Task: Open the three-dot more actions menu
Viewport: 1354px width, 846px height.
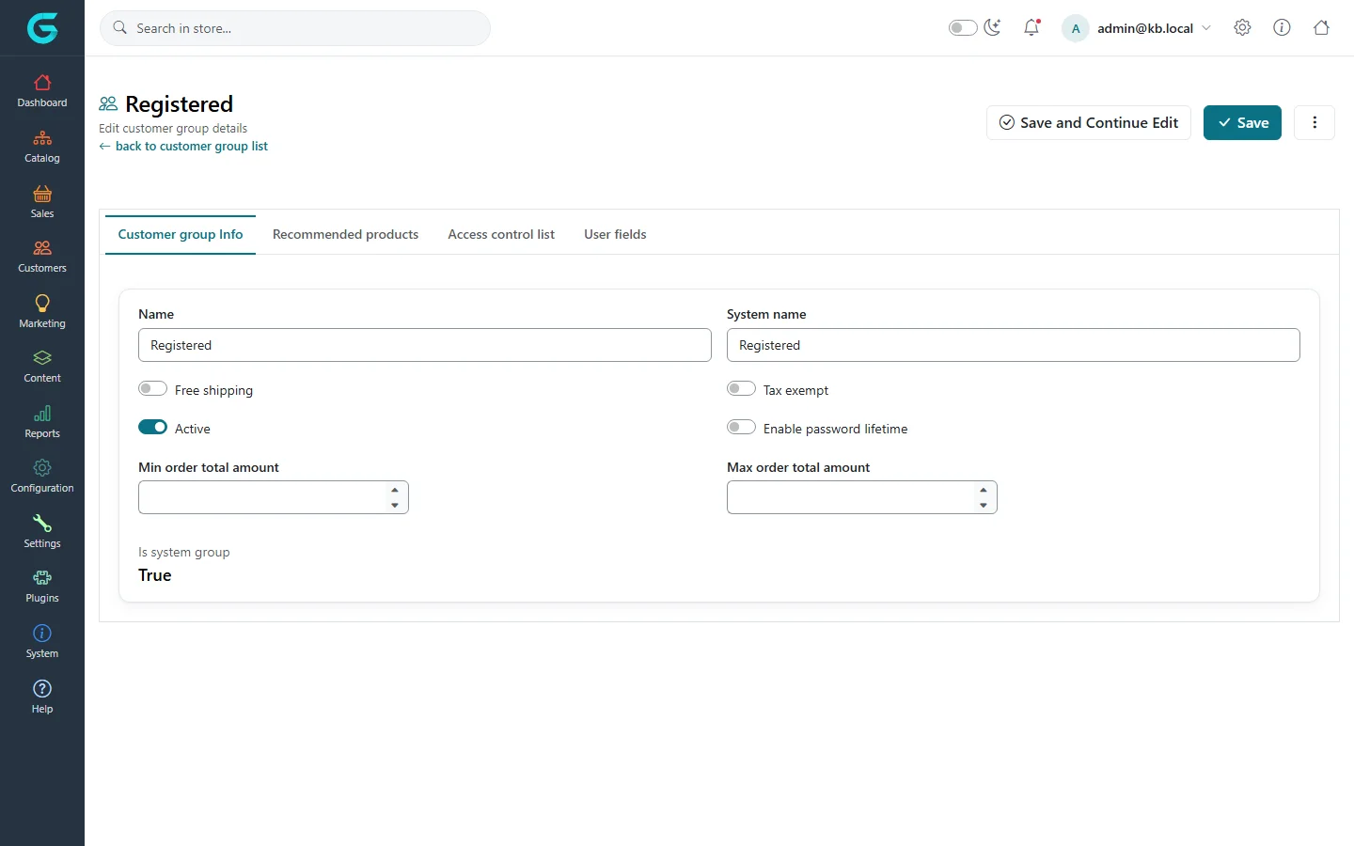Action: [1315, 122]
